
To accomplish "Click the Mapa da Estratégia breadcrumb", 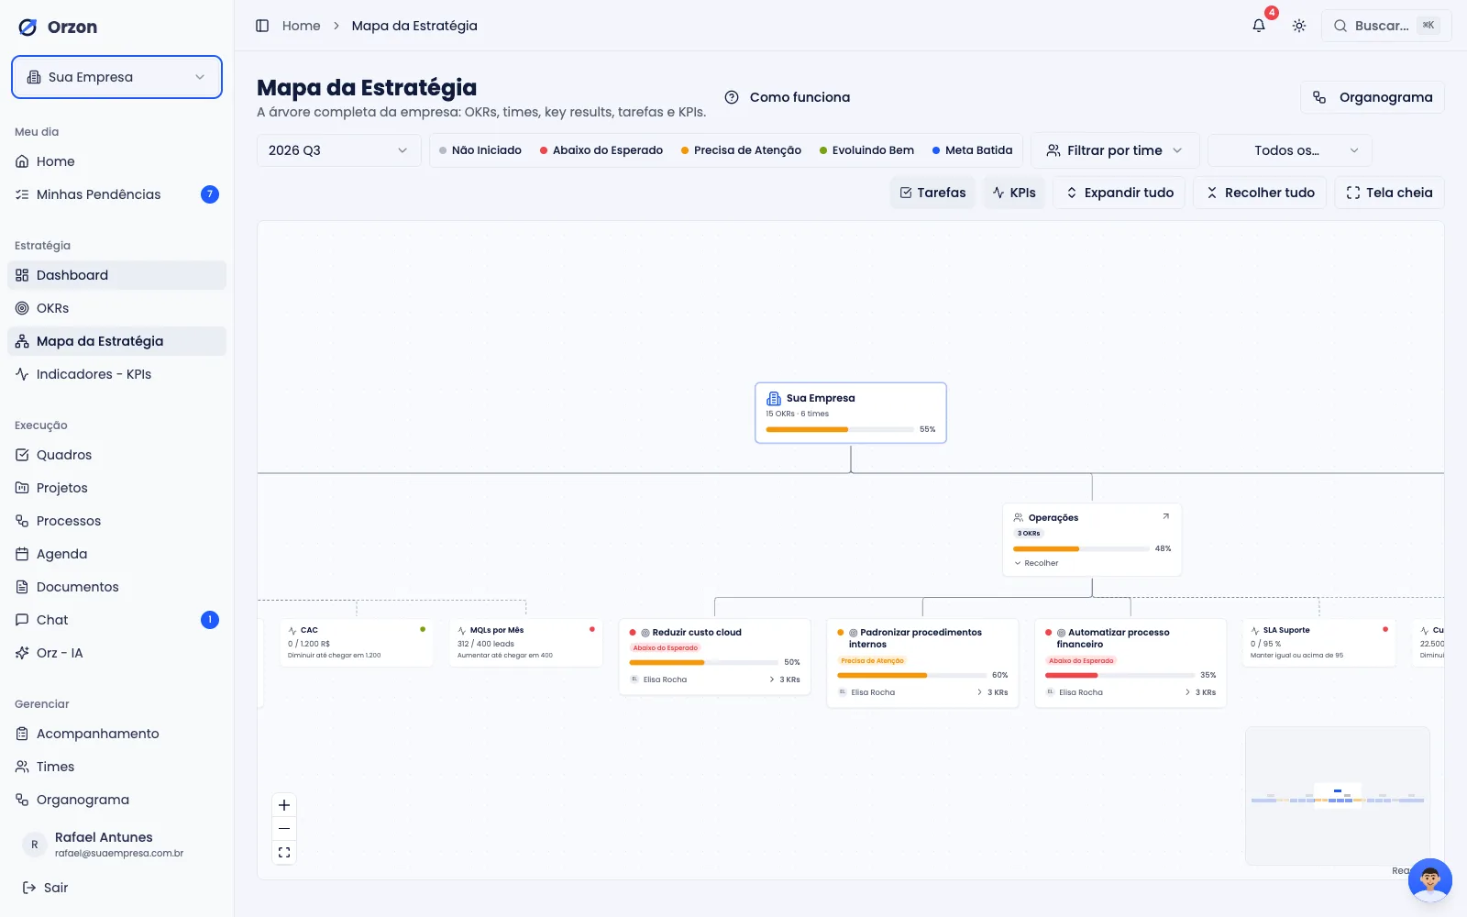I will [x=414, y=26].
